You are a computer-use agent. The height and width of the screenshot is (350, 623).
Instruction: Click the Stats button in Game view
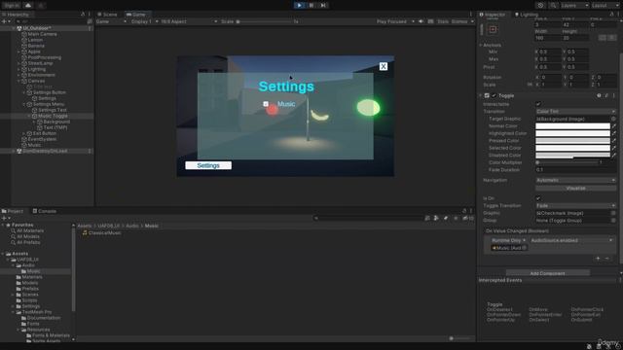(x=443, y=21)
